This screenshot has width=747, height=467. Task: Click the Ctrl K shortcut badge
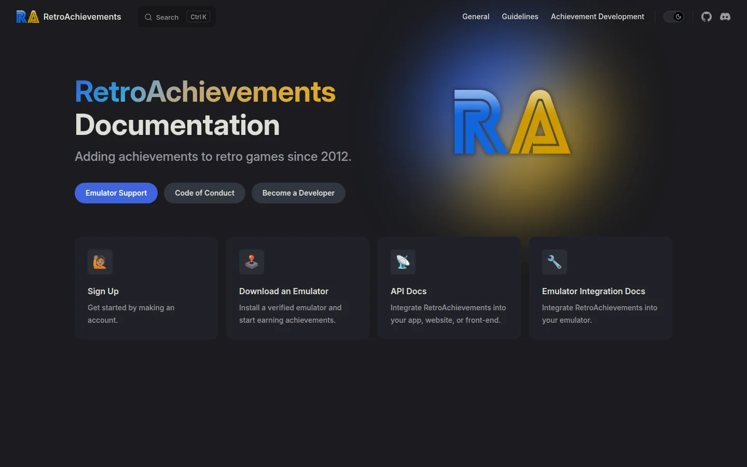click(x=198, y=17)
